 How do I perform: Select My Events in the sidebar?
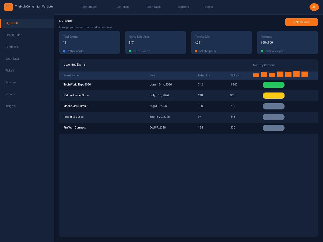[27, 24]
